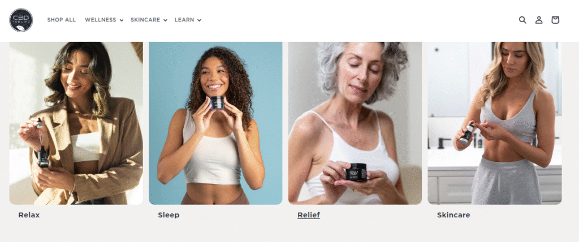
Task: Follow the Relax category link
Action: 29,215
